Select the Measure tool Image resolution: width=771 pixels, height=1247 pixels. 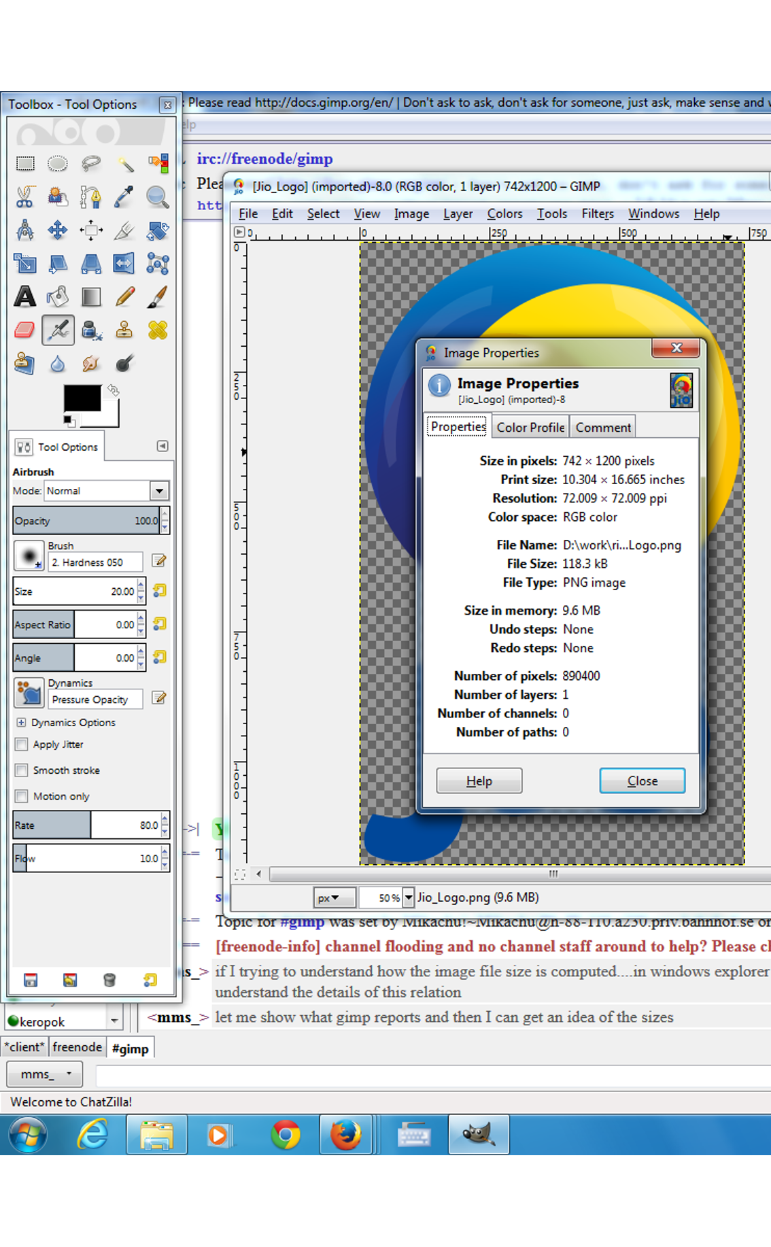click(25, 230)
